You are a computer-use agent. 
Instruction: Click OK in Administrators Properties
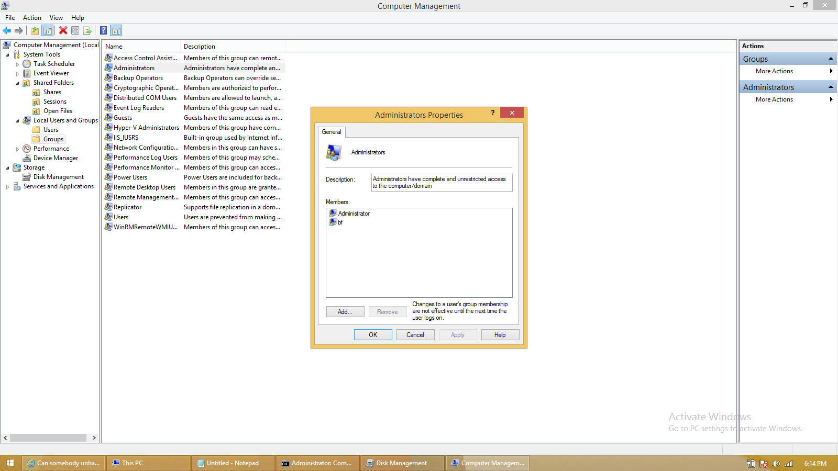(x=373, y=335)
